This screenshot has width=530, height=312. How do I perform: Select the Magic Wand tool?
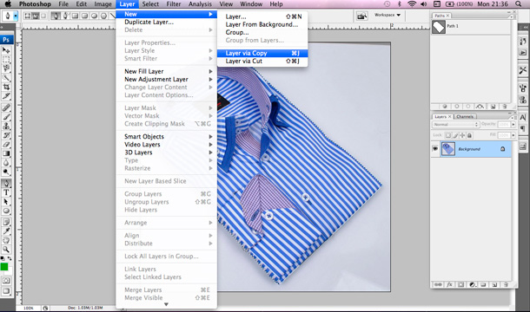pos(6,78)
